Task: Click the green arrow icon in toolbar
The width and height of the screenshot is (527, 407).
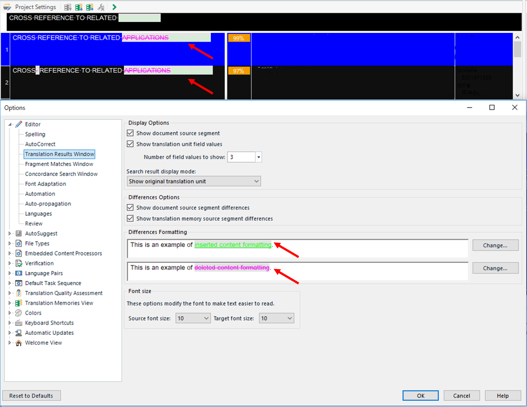Action: (x=114, y=7)
